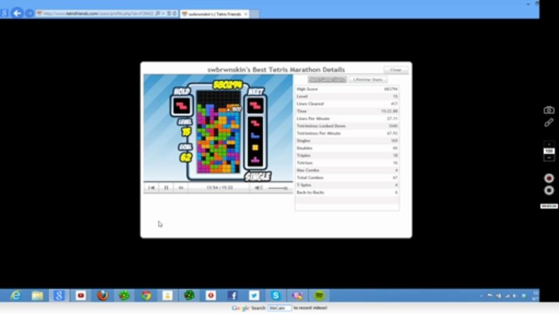559x314 pixels.
Task: Select the Tetris Friends browser tab
Action: click(x=214, y=14)
